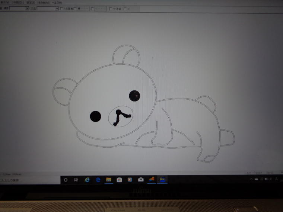Open the Movies & TV taskbar icon
The width and height of the screenshot is (283, 212).
130,180
